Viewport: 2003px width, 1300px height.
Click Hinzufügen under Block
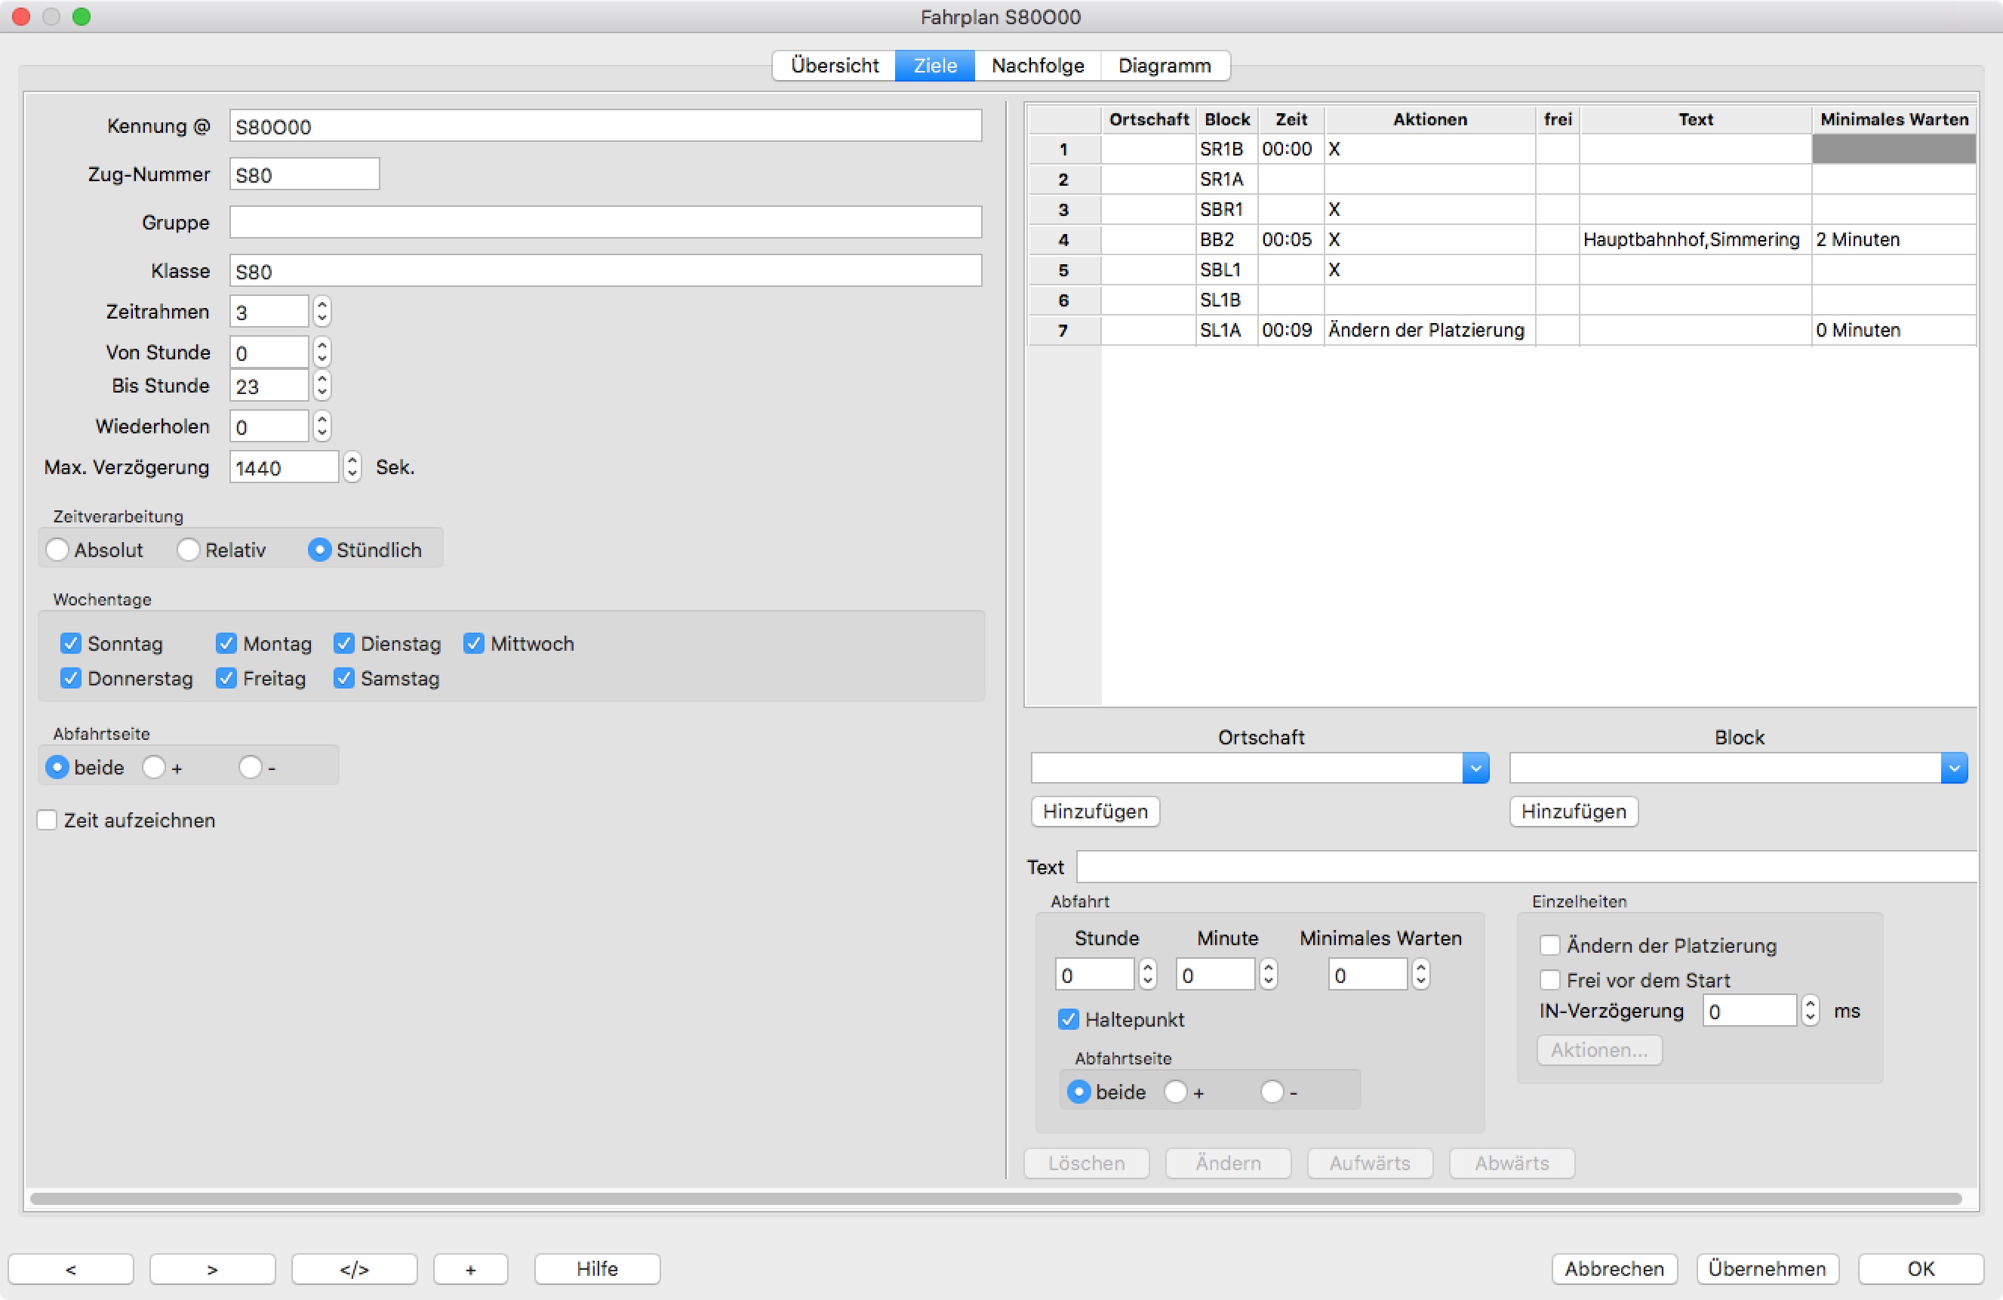(1573, 812)
